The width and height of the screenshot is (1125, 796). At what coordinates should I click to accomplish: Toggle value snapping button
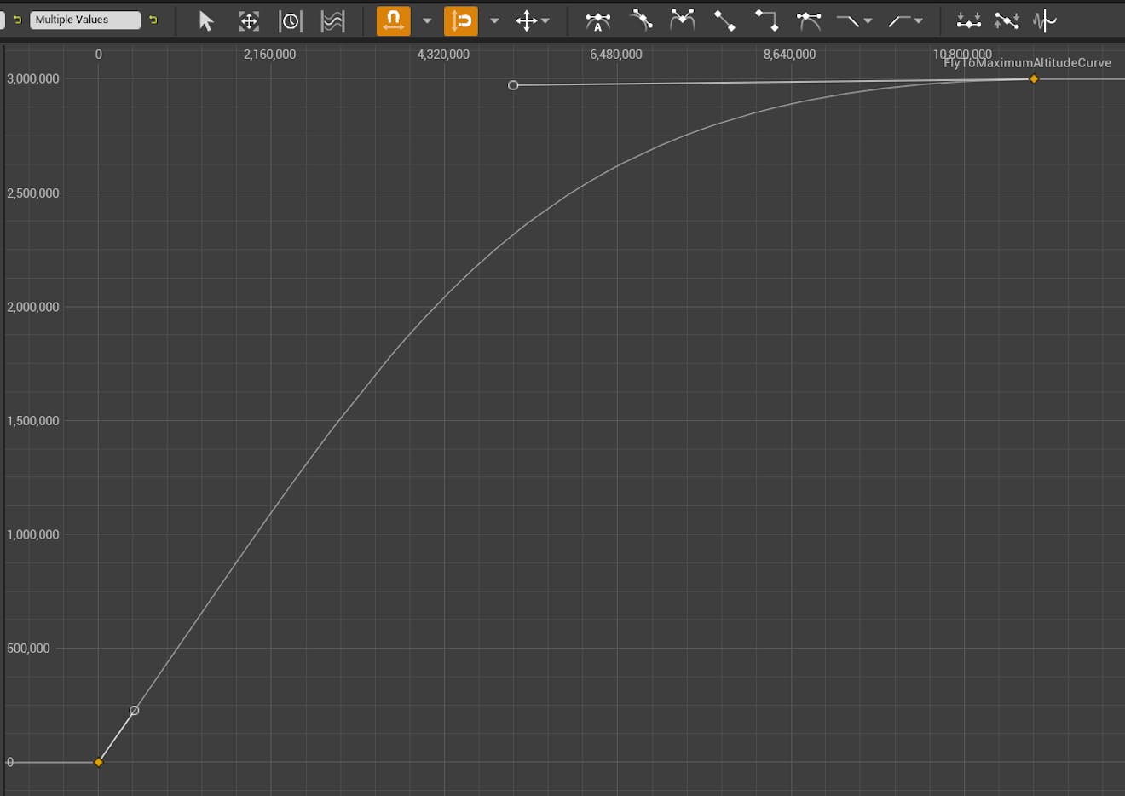(x=460, y=21)
